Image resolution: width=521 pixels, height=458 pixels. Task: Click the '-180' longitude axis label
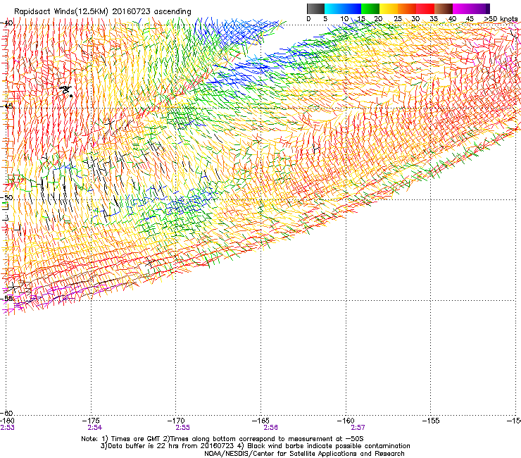pos(7,421)
